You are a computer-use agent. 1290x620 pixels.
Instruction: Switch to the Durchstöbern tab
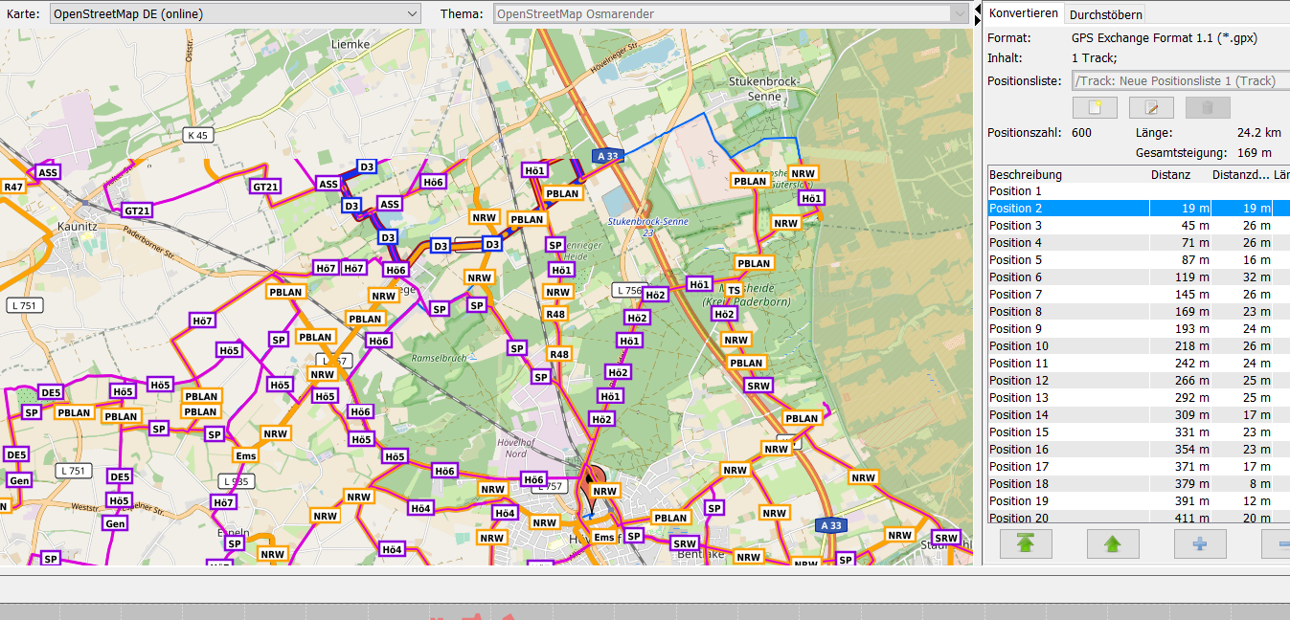[x=1104, y=14]
